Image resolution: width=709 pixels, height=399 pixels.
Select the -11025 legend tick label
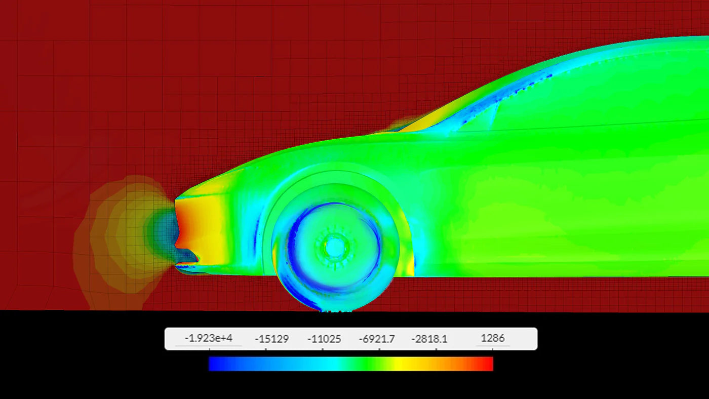[324, 339]
